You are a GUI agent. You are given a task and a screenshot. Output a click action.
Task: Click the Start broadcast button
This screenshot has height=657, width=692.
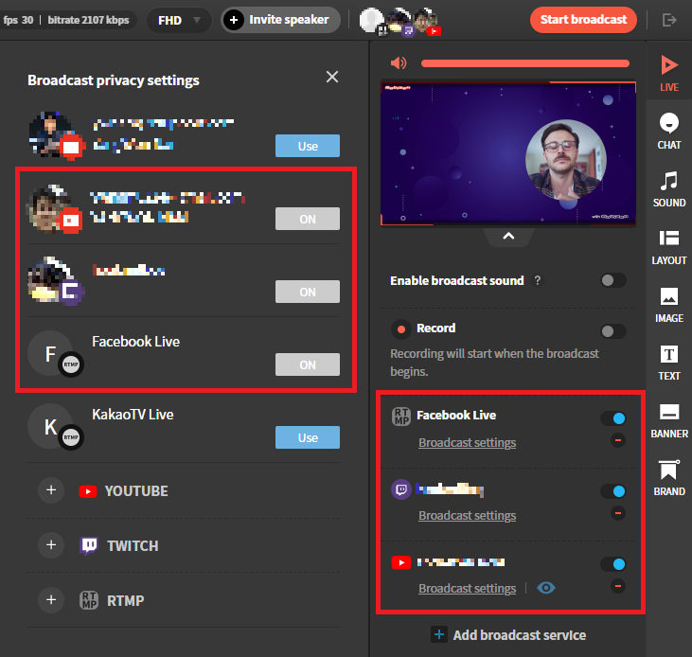583,20
